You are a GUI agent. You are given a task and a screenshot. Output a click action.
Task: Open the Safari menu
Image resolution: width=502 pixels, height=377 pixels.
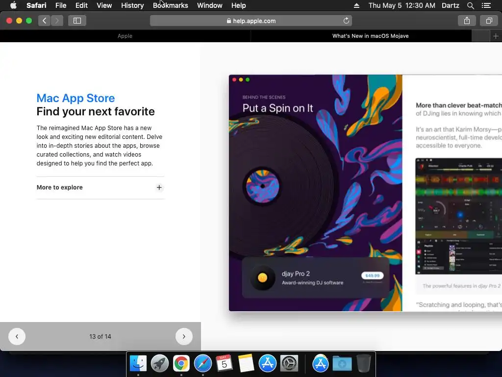(36, 5)
